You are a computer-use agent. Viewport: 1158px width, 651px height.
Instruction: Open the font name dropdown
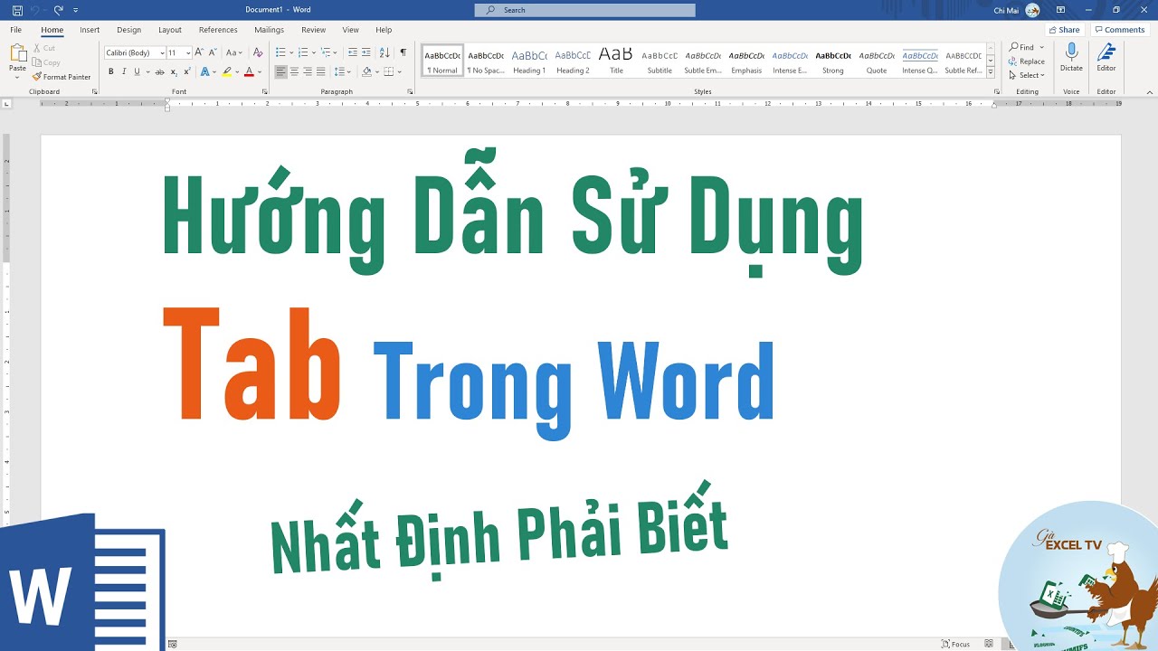tap(162, 52)
